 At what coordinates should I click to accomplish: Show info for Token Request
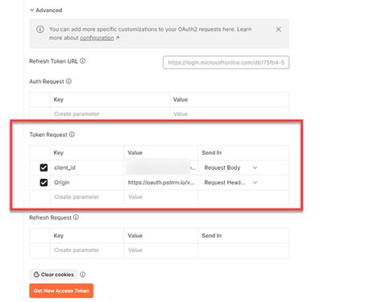pos(72,134)
